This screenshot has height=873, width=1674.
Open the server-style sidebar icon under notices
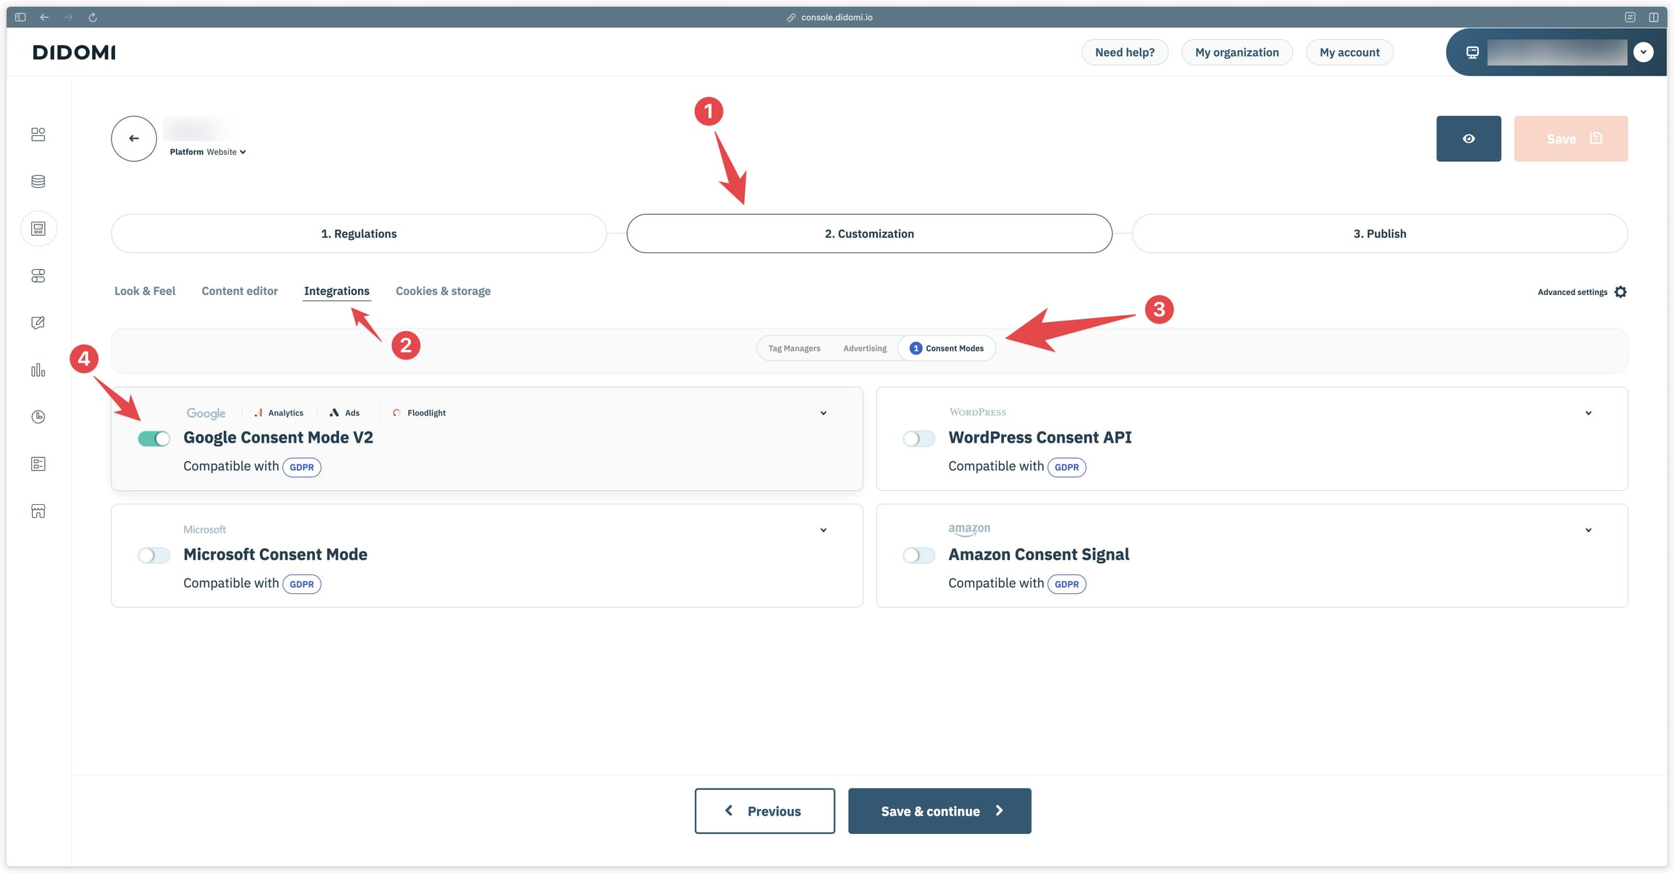click(38, 275)
